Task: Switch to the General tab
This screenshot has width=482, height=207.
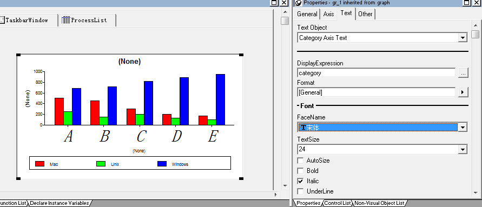Action: point(307,14)
